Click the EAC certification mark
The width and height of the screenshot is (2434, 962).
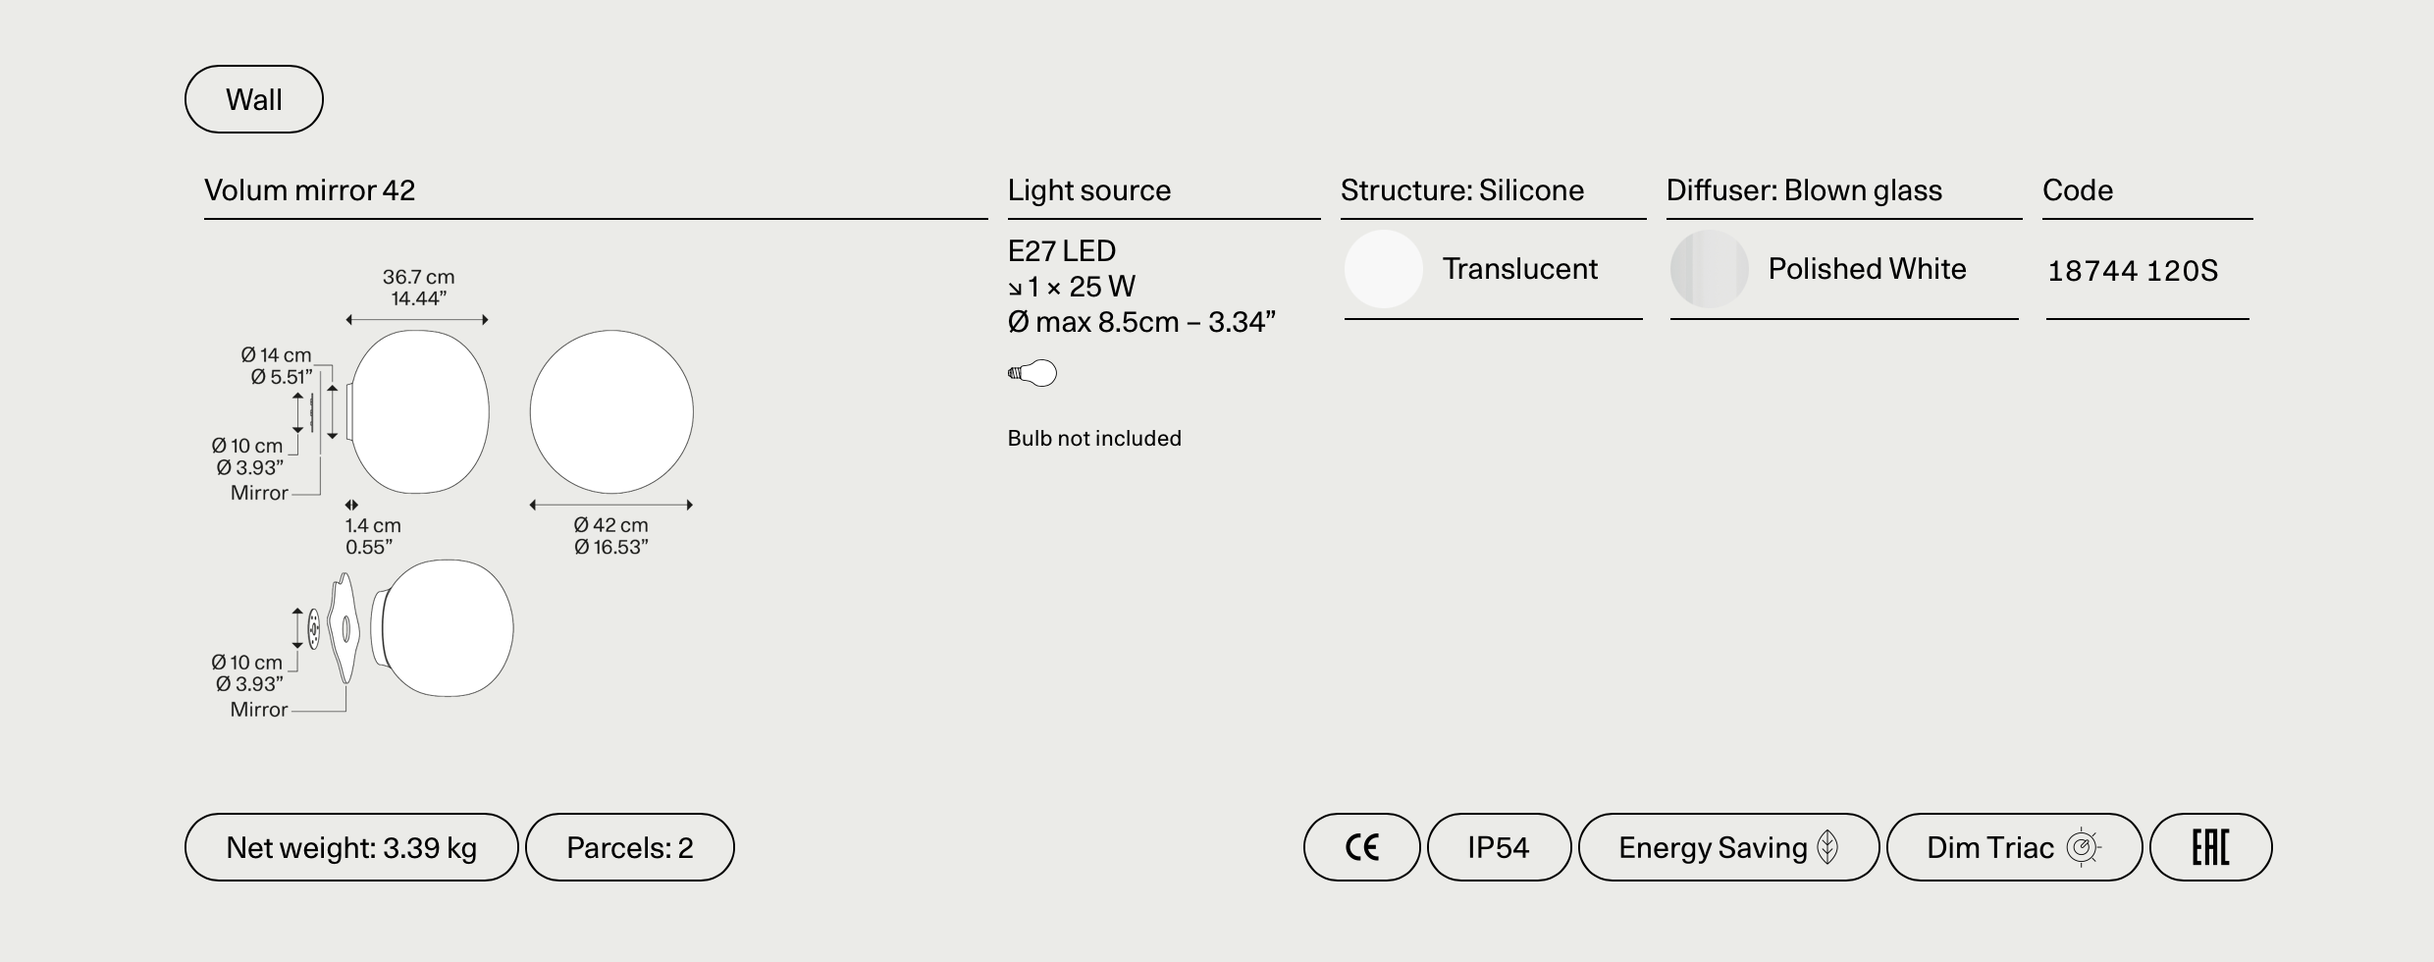point(2210,847)
